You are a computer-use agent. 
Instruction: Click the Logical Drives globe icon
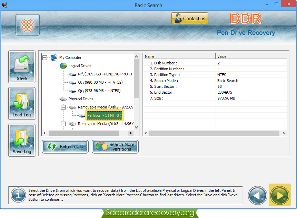pos(63,66)
